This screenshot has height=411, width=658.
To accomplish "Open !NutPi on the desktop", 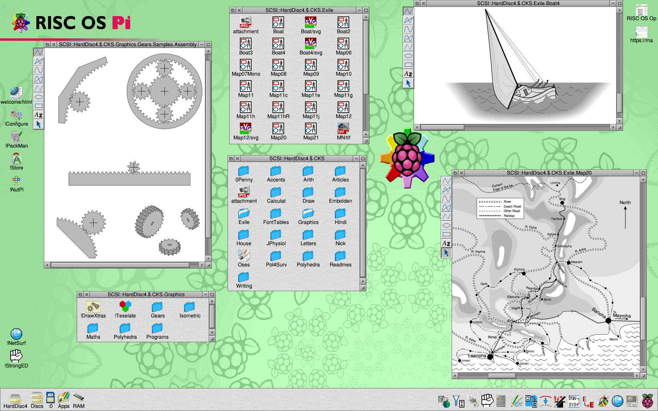I will click(16, 184).
